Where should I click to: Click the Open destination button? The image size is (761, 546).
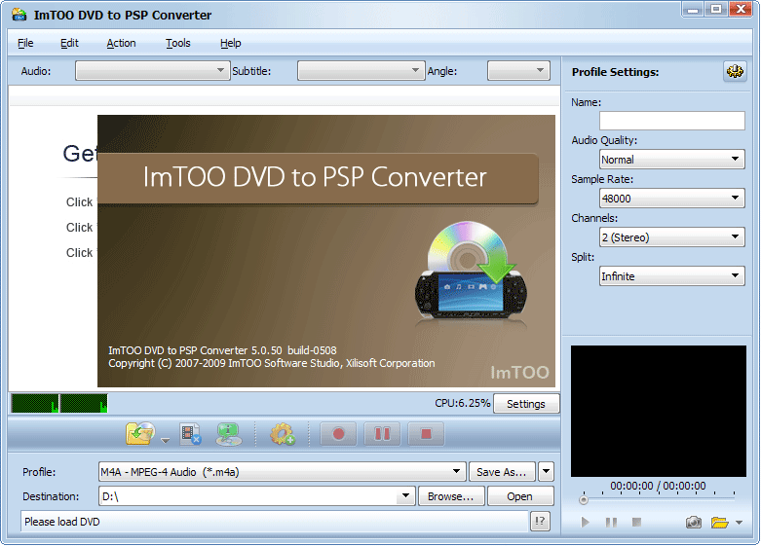520,496
